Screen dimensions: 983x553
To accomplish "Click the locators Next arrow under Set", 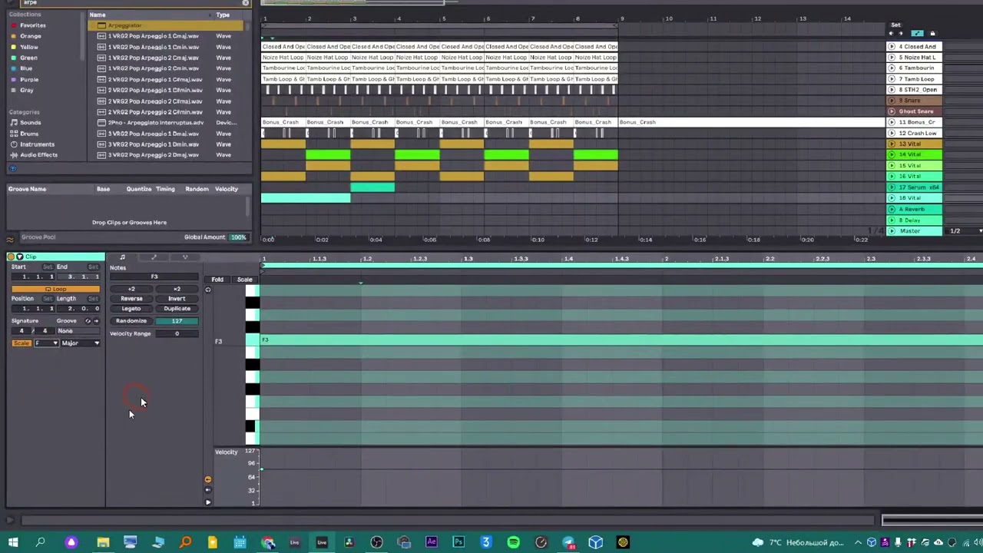I will (x=901, y=34).
